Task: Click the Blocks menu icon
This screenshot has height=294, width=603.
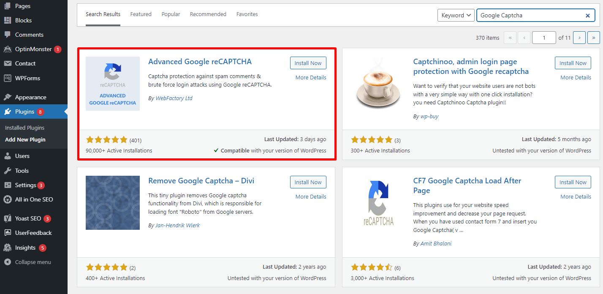Action: pos(7,20)
